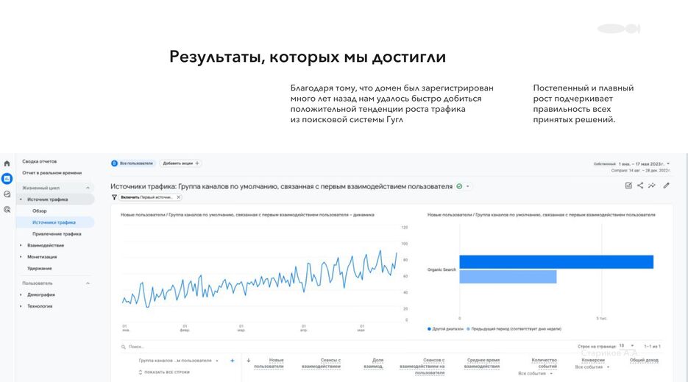Click the filter funnel icon
Viewport: 688px width, 382px height.
[x=114, y=197]
